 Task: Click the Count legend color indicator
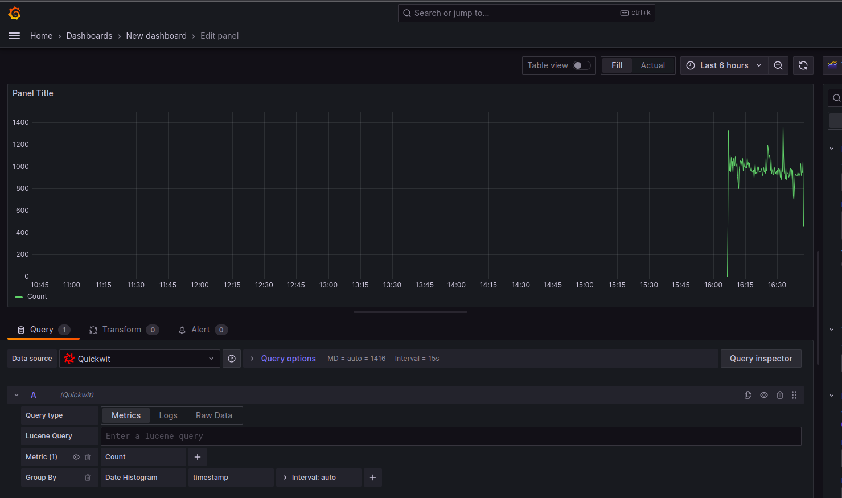pyautogui.click(x=19, y=297)
